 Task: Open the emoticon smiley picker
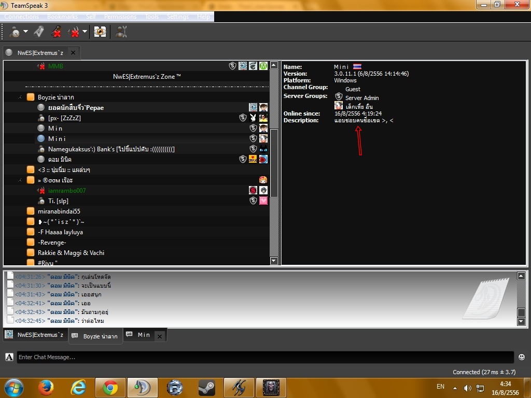click(522, 357)
